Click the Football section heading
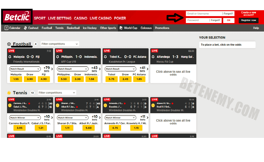Screen dimensions: 264x162 (22, 44)
